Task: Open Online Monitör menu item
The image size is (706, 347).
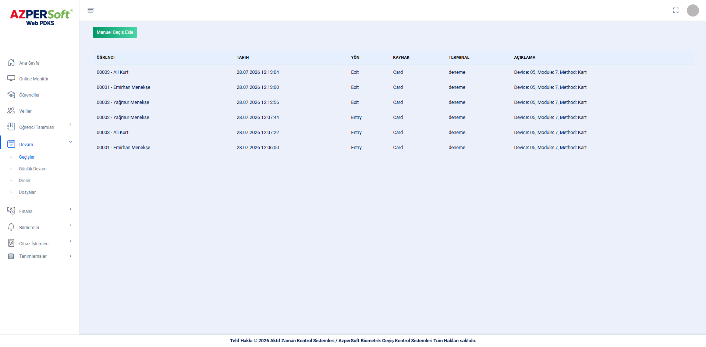Action: [34, 79]
